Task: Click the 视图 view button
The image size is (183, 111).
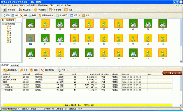Action: (x=74, y=15)
